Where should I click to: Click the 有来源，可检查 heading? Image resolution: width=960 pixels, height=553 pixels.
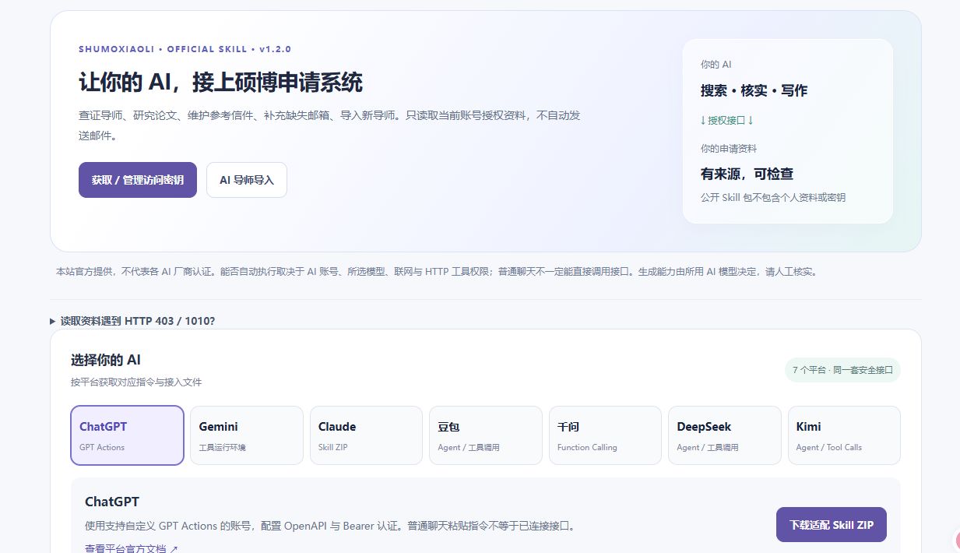click(747, 174)
